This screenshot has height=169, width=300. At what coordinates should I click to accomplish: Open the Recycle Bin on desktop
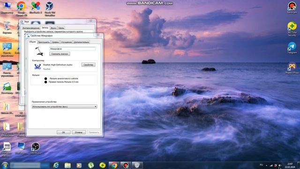click(x=7, y=28)
